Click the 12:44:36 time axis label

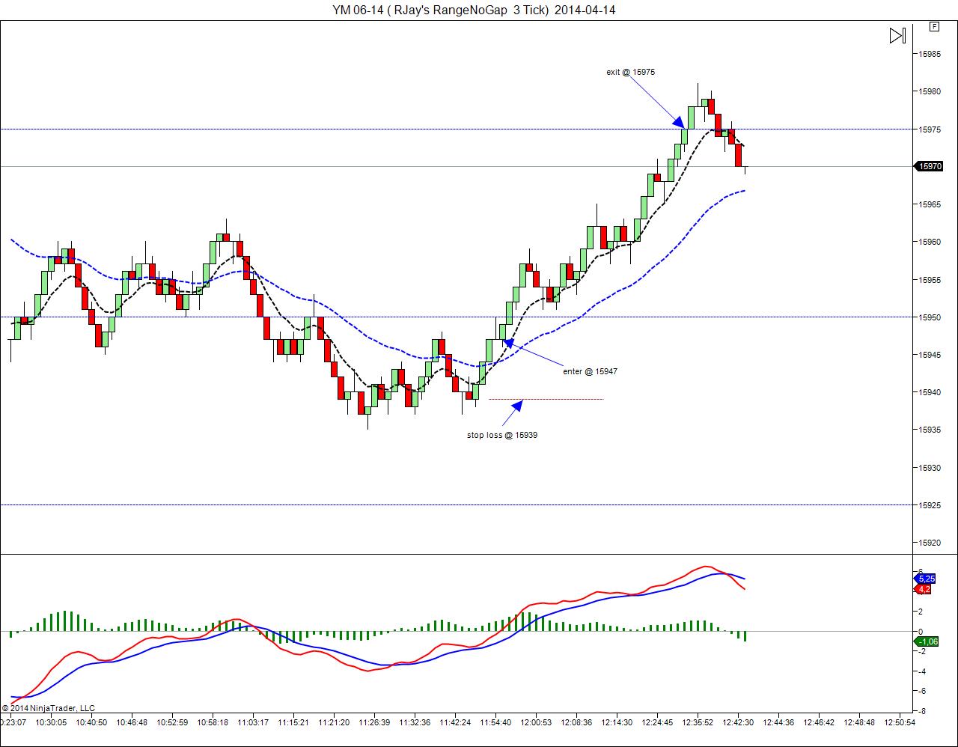(x=778, y=723)
